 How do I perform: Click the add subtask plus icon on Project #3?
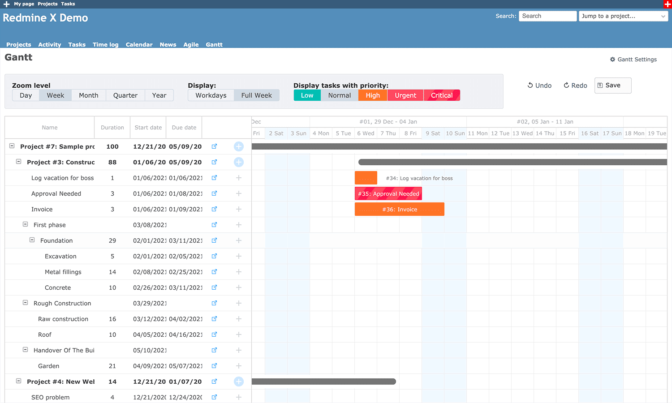click(239, 162)
